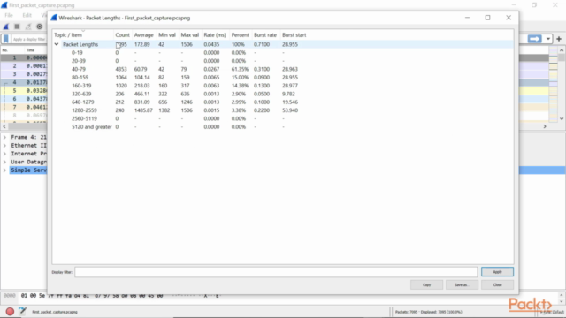Select the 320-639 packet length row
The width and height of the screenshot is (566, 318).
click(x=283, y=95)
